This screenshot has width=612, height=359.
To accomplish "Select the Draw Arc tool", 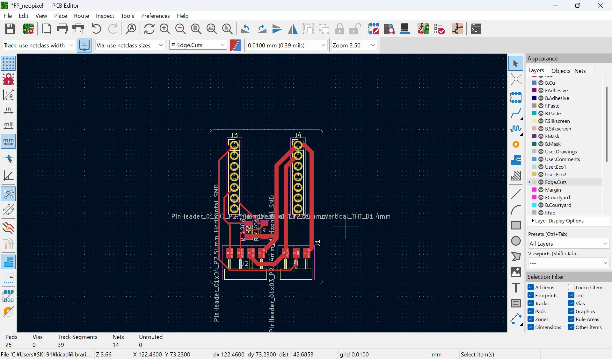I will point(516,209).
